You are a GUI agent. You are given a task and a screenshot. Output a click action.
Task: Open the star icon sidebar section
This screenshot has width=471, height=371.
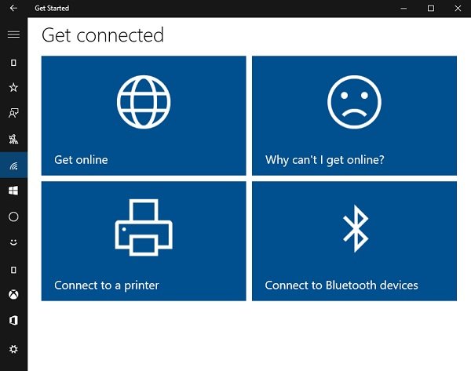pyautogui.click(x=13, y=87)
